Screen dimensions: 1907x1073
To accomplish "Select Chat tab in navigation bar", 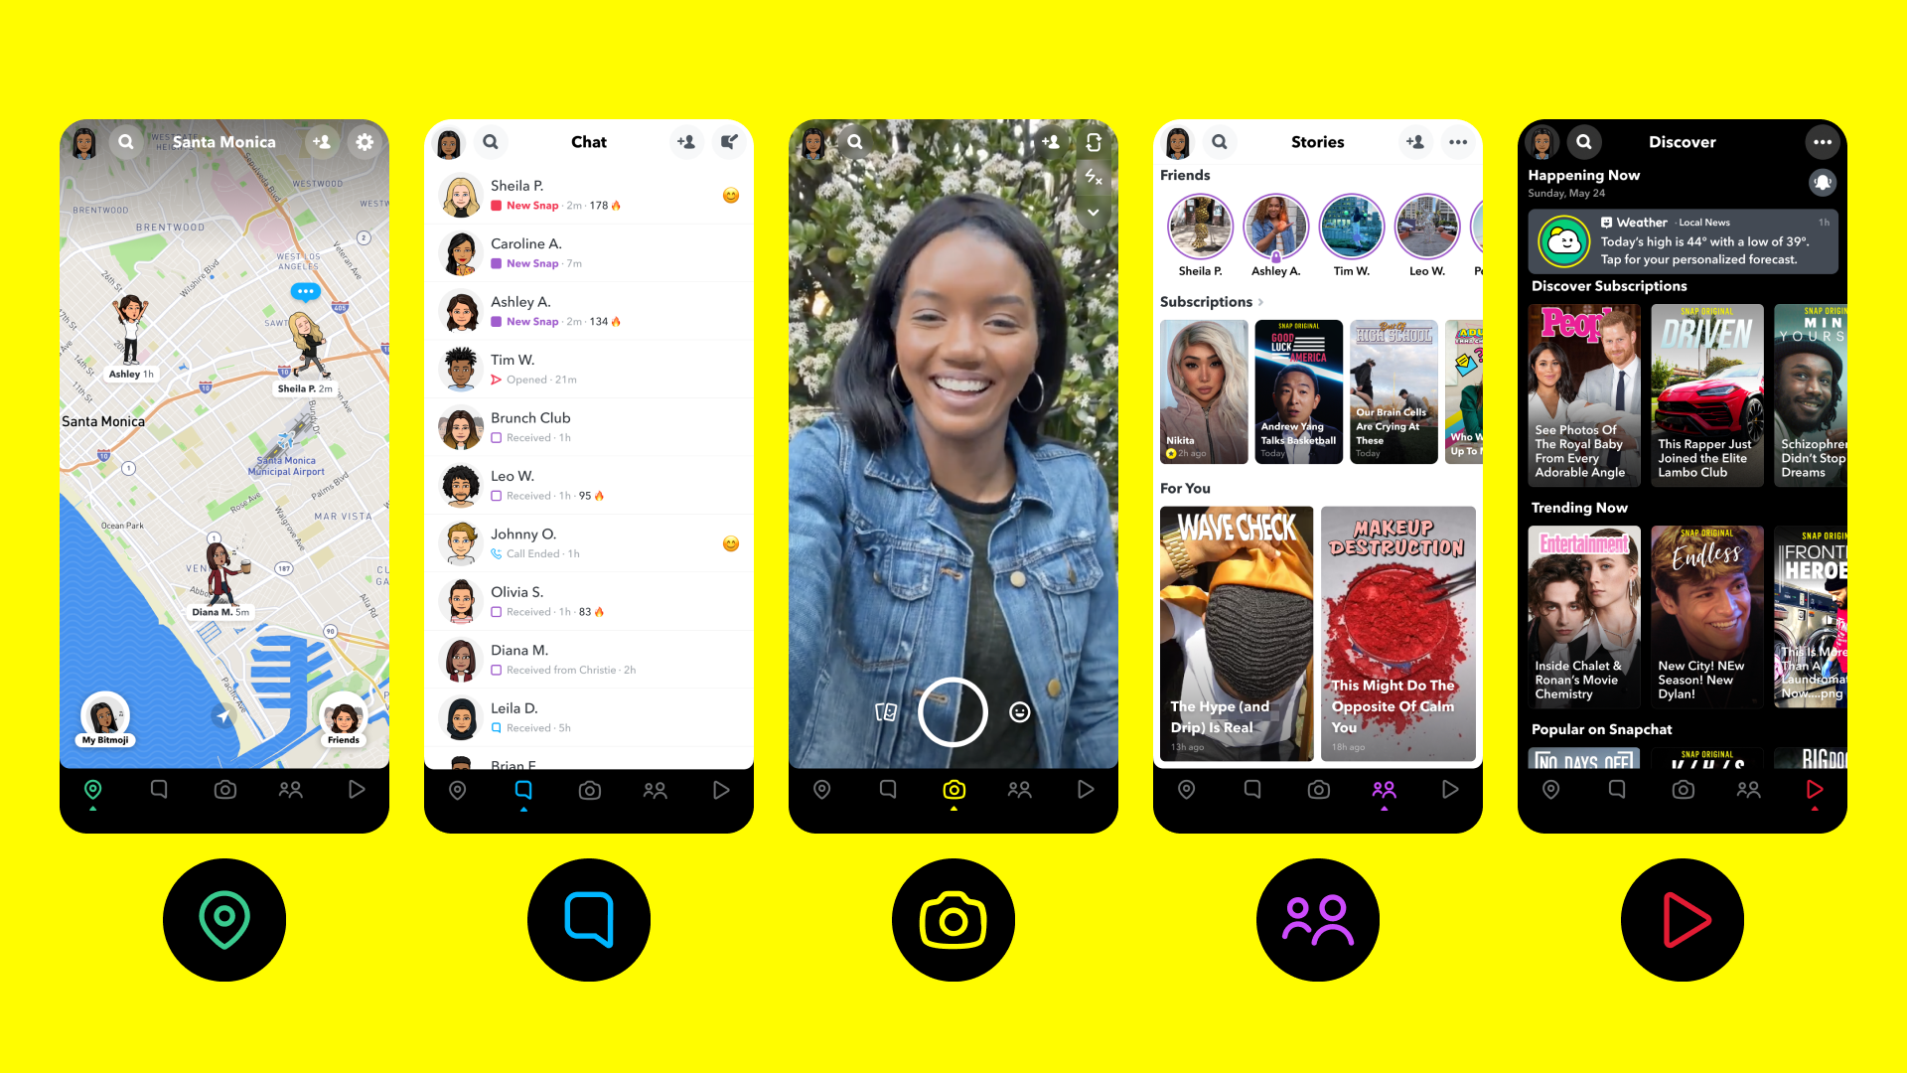I will [522, 789].
